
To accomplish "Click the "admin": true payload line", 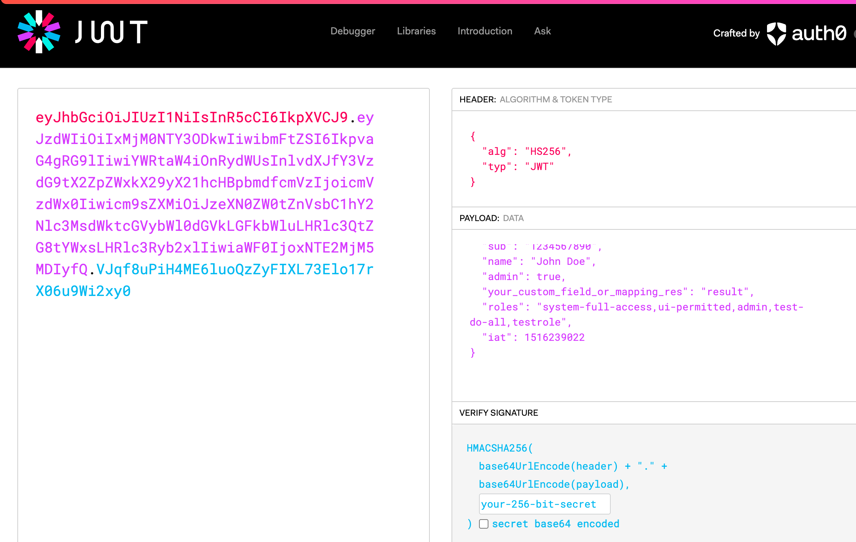I will [524, 277].
